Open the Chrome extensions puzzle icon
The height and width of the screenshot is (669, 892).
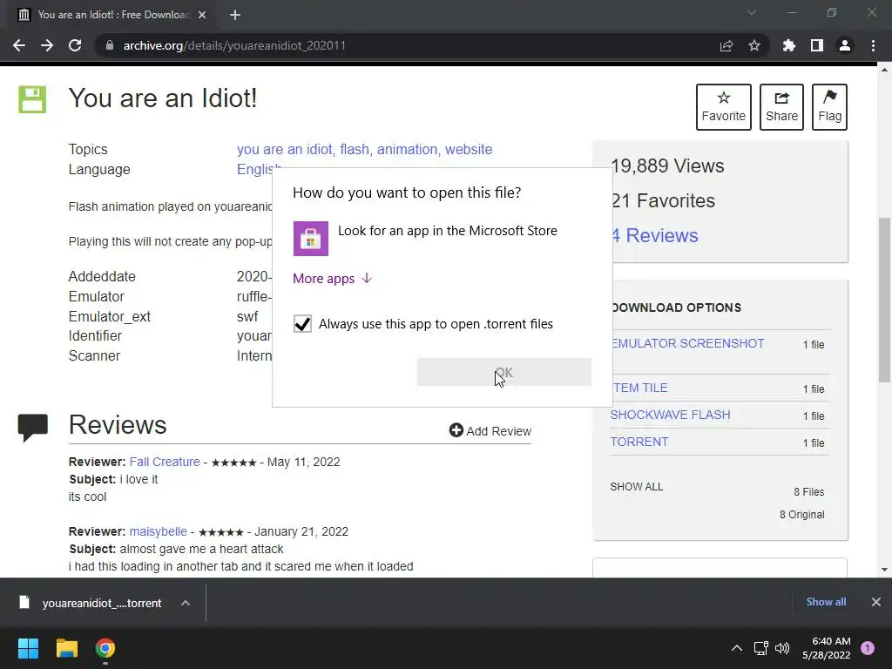click(789, 45)
